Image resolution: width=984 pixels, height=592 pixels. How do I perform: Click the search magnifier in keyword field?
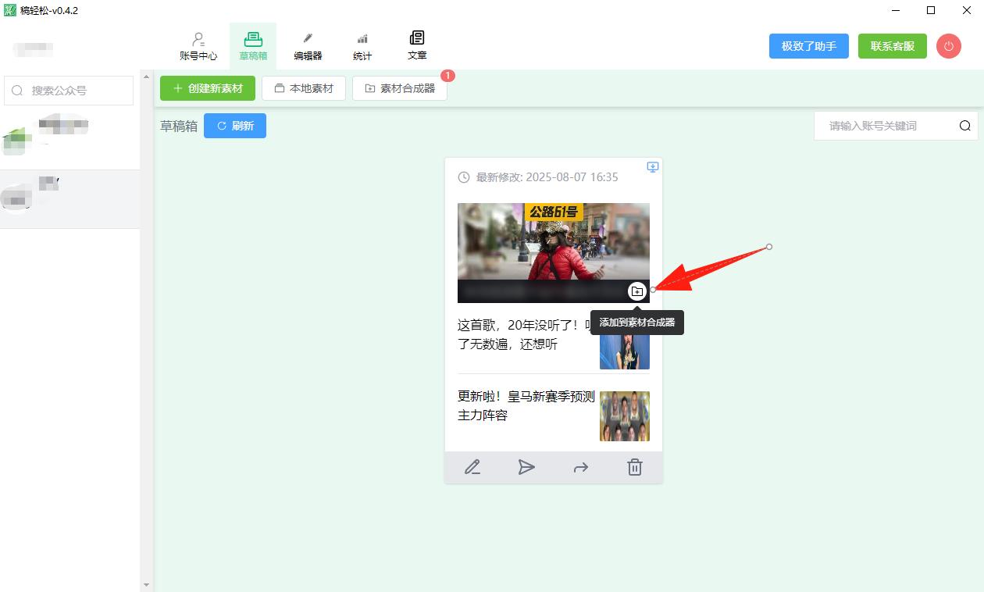coord(965,126)
